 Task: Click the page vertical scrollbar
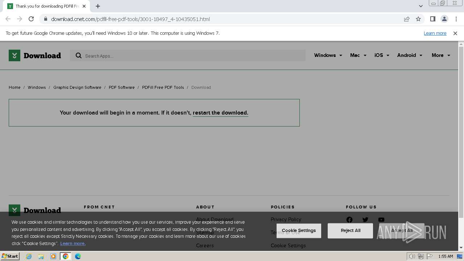pos(461,132)
